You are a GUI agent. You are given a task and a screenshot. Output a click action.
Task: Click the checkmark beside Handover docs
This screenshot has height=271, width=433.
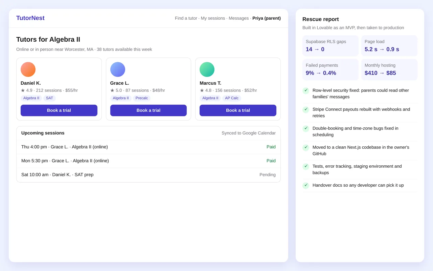coord(306,185)
